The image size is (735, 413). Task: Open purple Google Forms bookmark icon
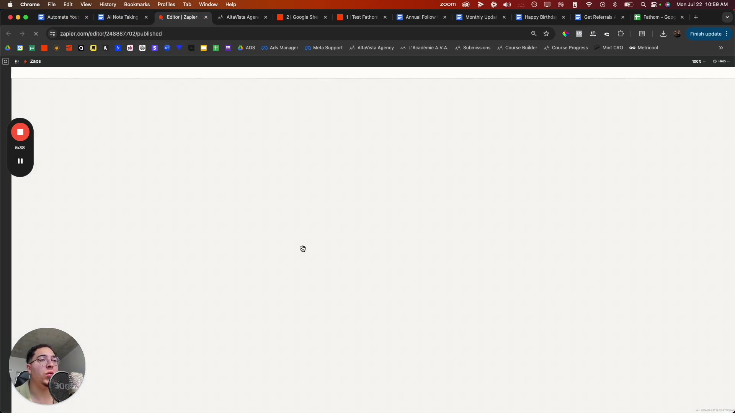coord(228,48)
